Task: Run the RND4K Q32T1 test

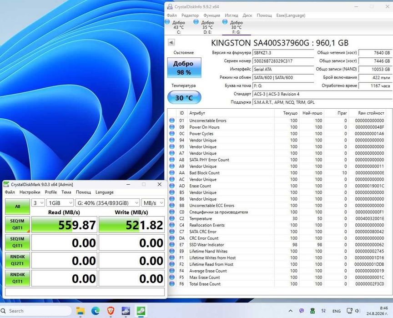Action: 17,260
